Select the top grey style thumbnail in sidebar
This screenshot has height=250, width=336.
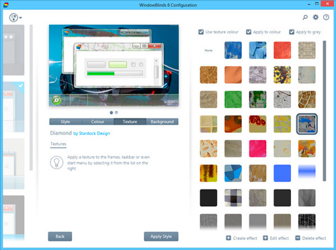13,50
